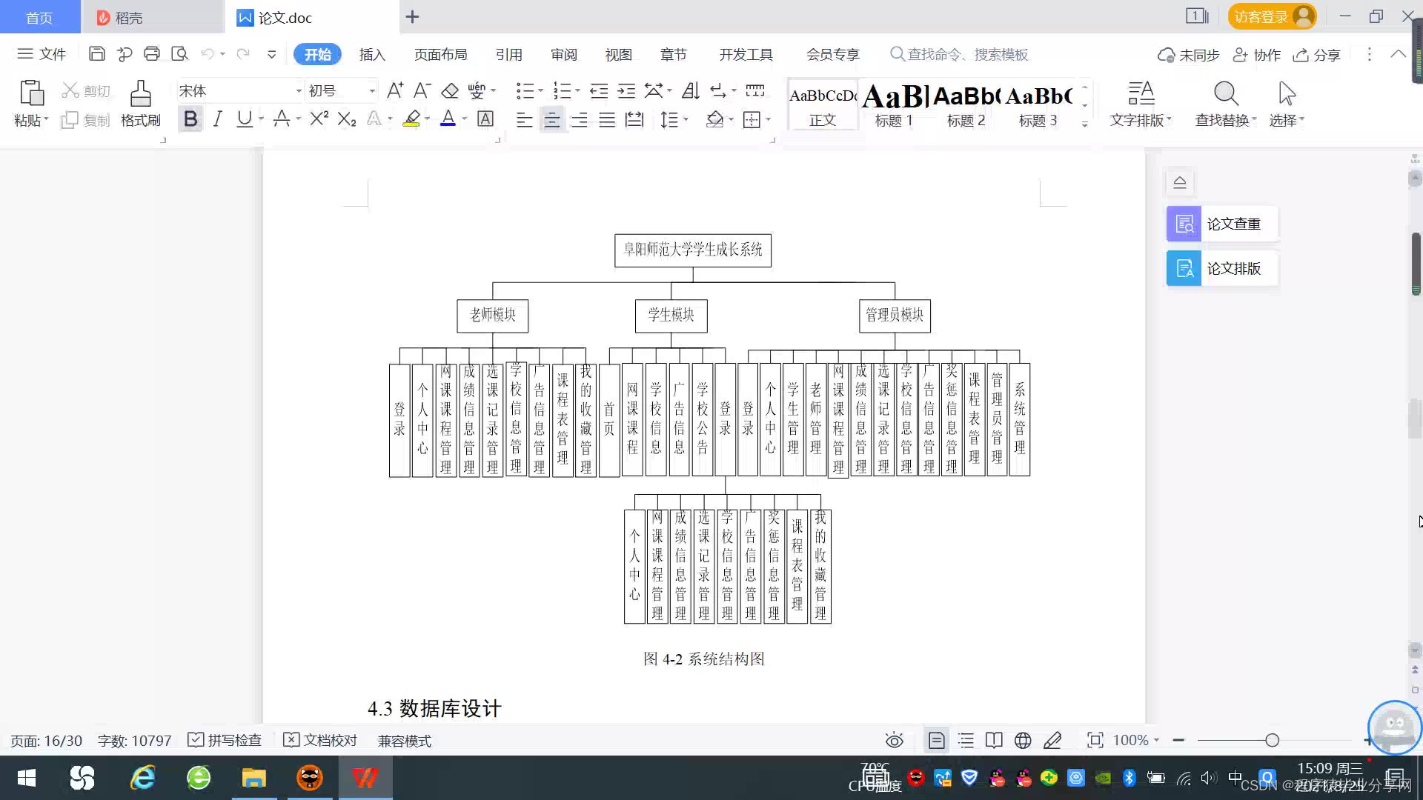Apply Superscript formatting

(319, 119)
